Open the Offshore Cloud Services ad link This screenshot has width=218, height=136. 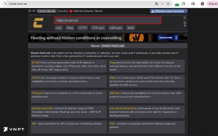[x=169, y=11]
